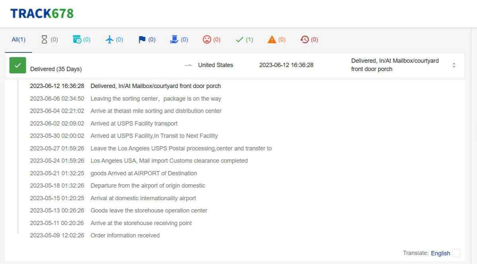Screen dimensions: 477x264
Task: Filter by orange warning triangle status
Action: [x=272, y=40]
